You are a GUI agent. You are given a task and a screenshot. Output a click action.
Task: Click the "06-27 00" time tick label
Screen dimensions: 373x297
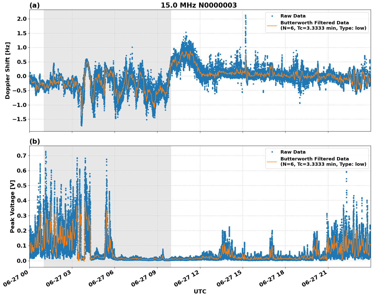coord(17,279)
